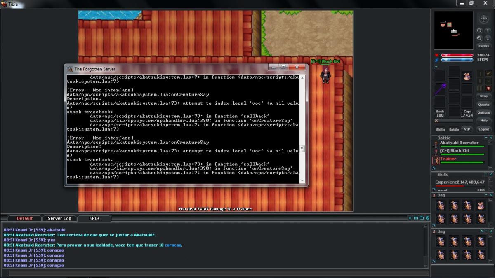The width and height of the screenshot is (495, 278).
Task: Click the red Experience progress bar
Action: click(460, 186)
